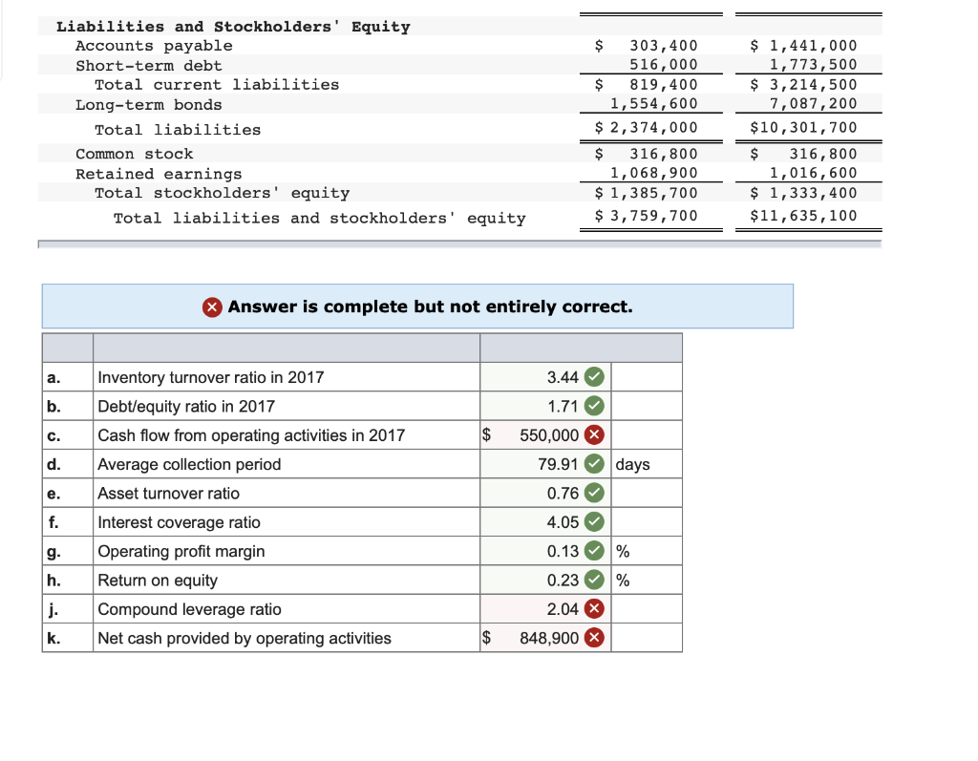Click 'Debt/equity ratio in 2017' label
Viewport: 978px width, 761px height.
click(x=186, y=406)
